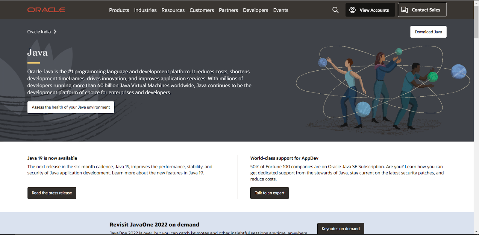Click the Download Java button
The height and width of the screenshot is (235, 479).
[x=428, y=32]
